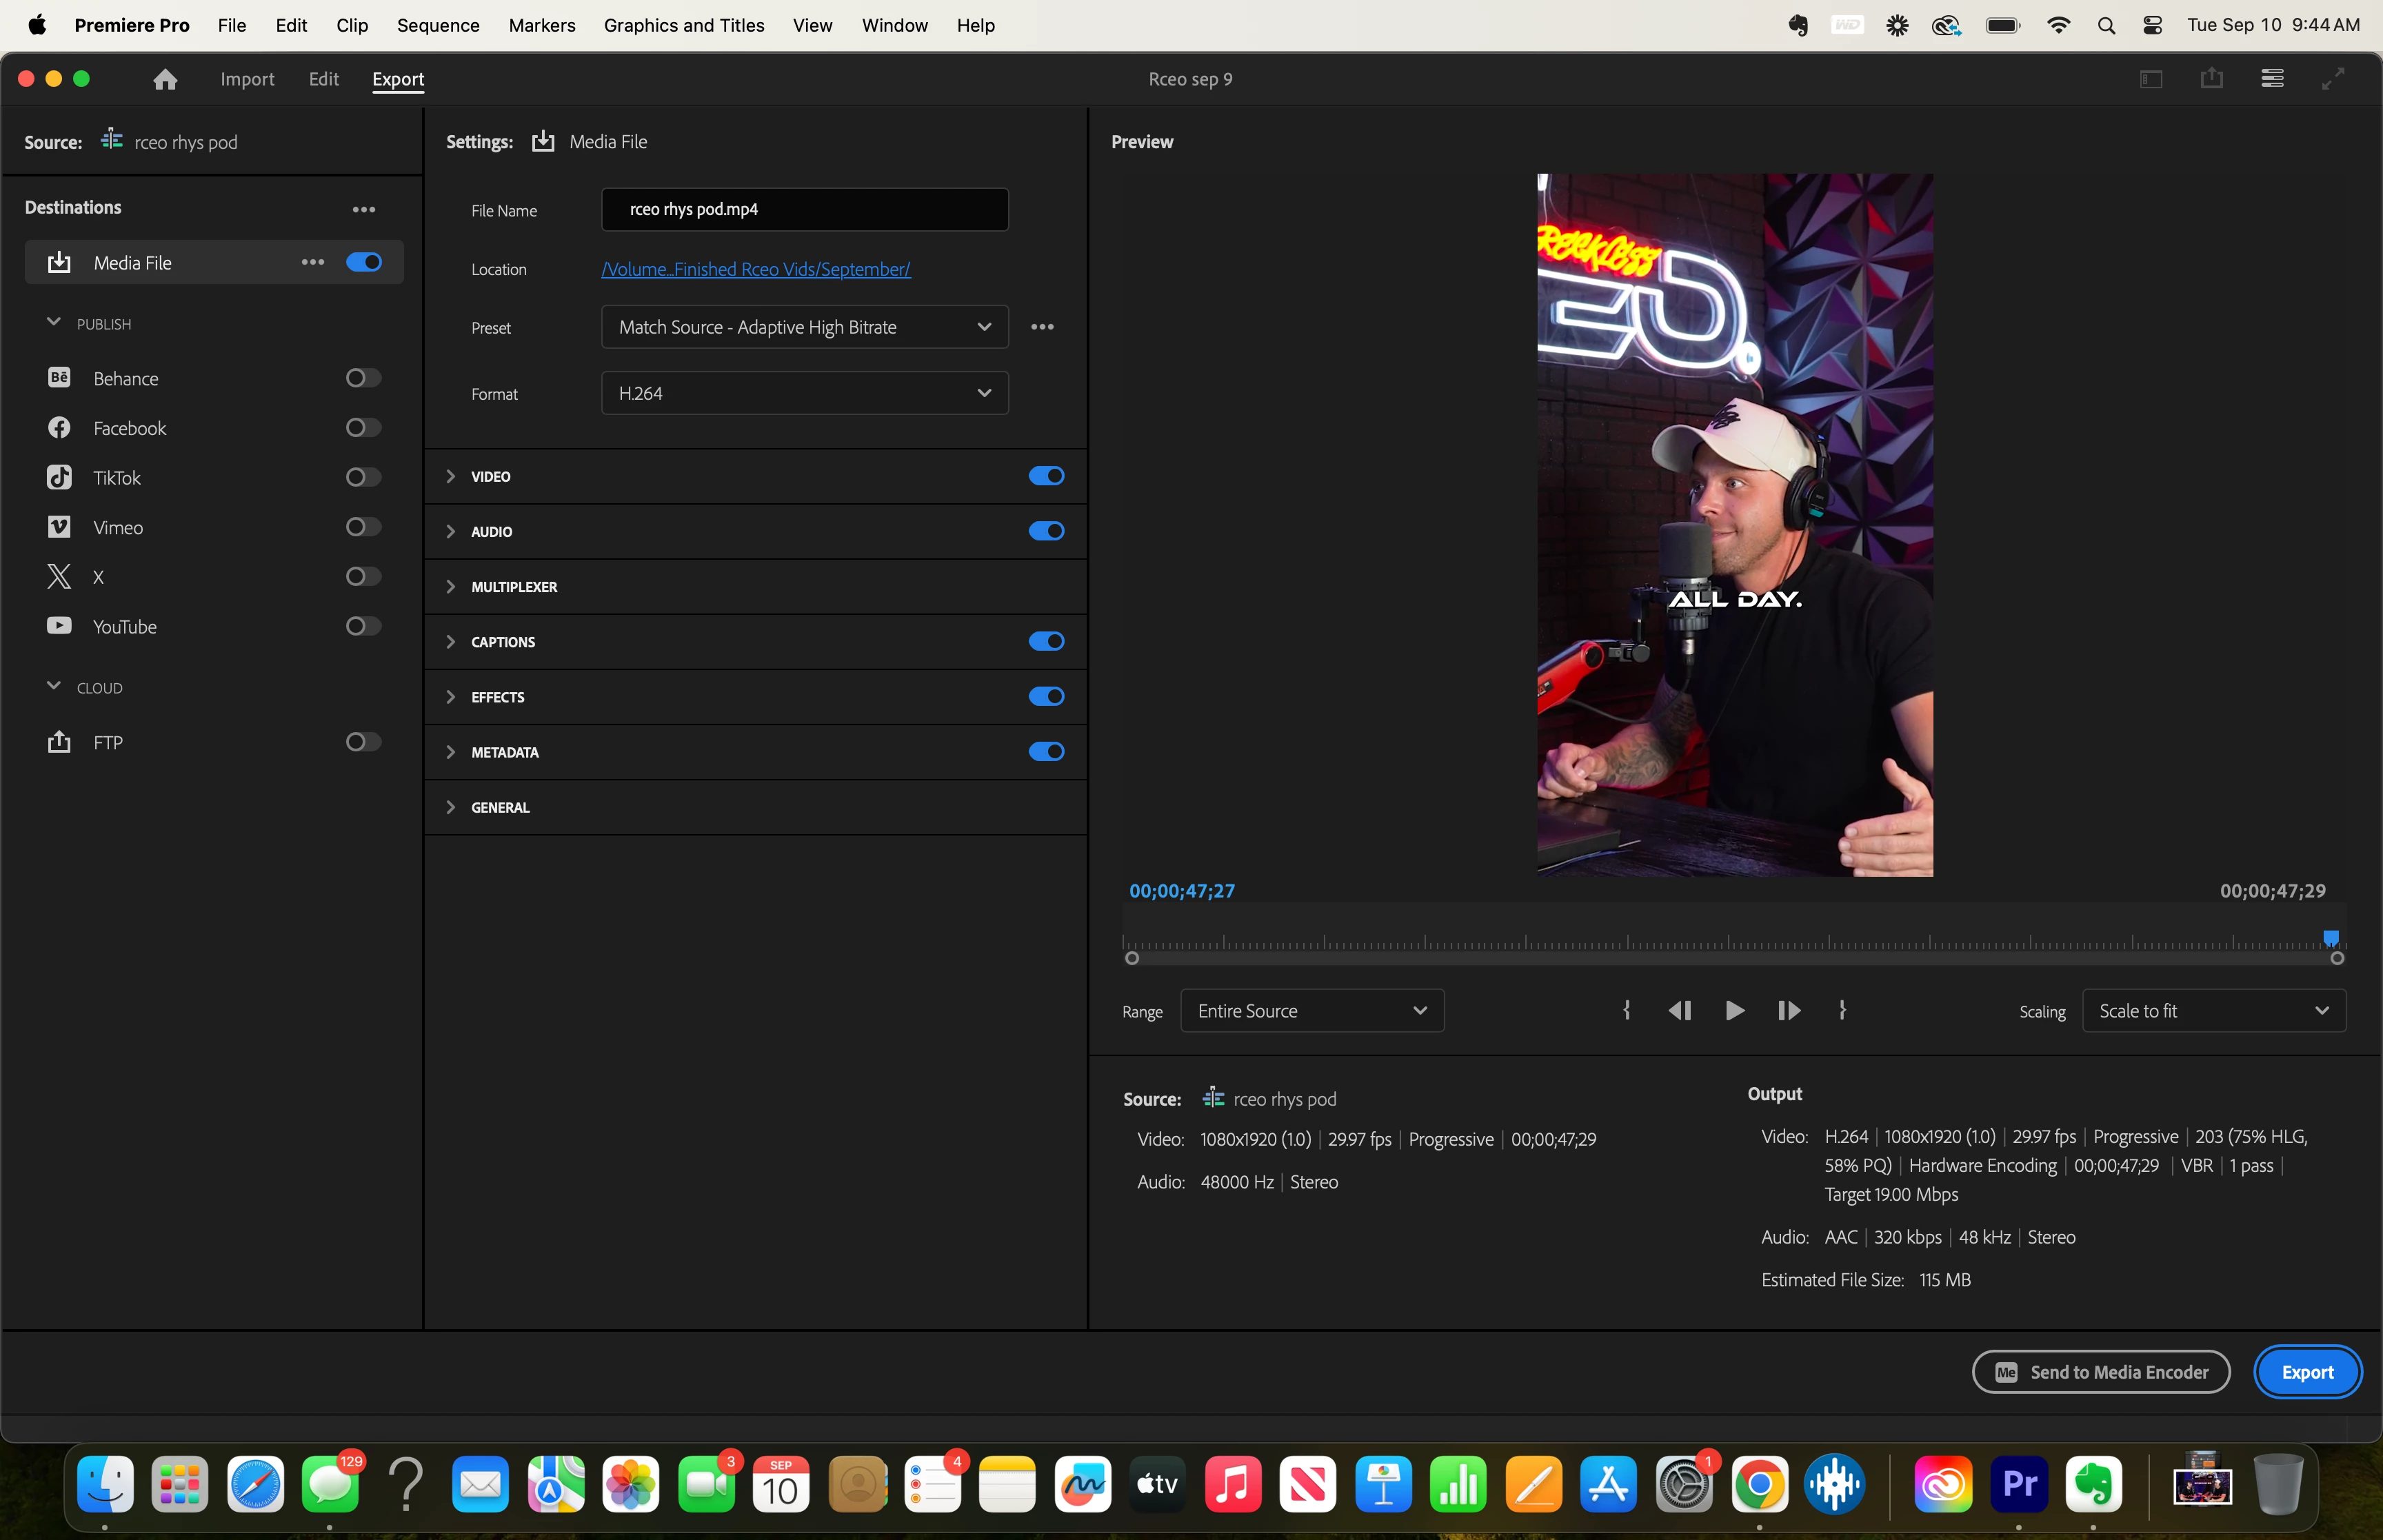This screenshot has width=2383, height=1540.
Task: Enable the YouTube publish toggle
Action: pyautogui.click(x=363, y=626)
